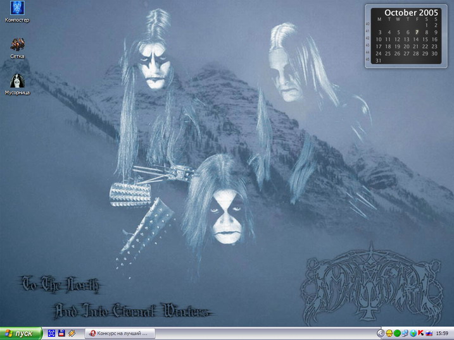Open the network connection tray icon
This screenshot has height=340, width=454.
pos(405,334)
